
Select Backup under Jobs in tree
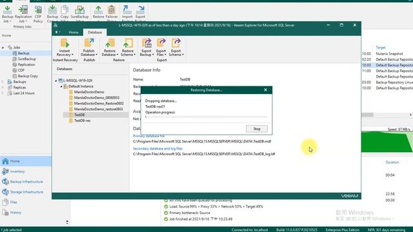click(23, 53)
